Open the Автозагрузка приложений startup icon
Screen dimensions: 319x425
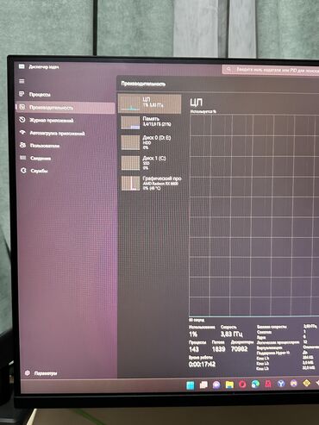pyautogui.click(x=22, y=133)
